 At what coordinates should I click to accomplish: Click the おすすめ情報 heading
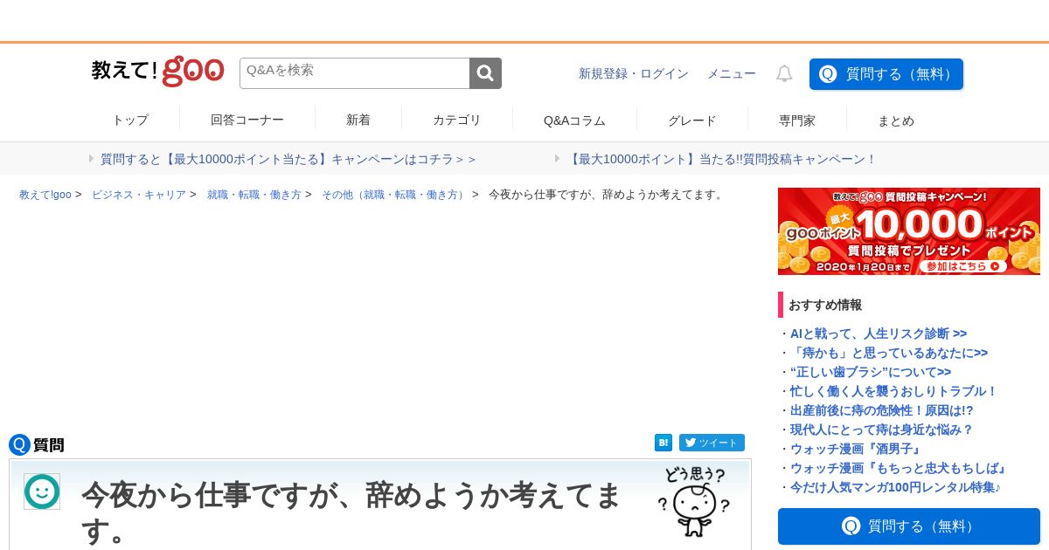pos(825,305)
